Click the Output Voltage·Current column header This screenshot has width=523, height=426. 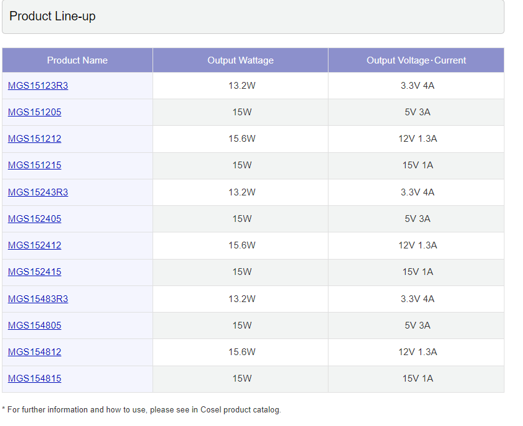click(416, 60)
